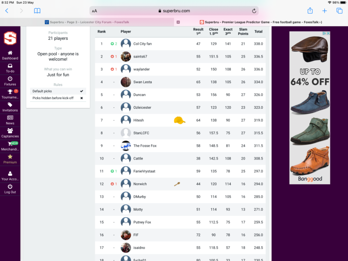Open Tournaments trophy sidebar item

(10, 94)
